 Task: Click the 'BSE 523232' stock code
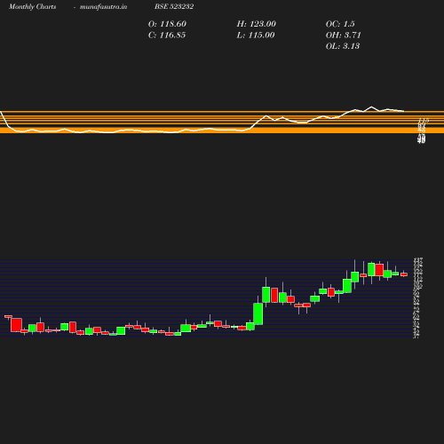pos(174,6)
